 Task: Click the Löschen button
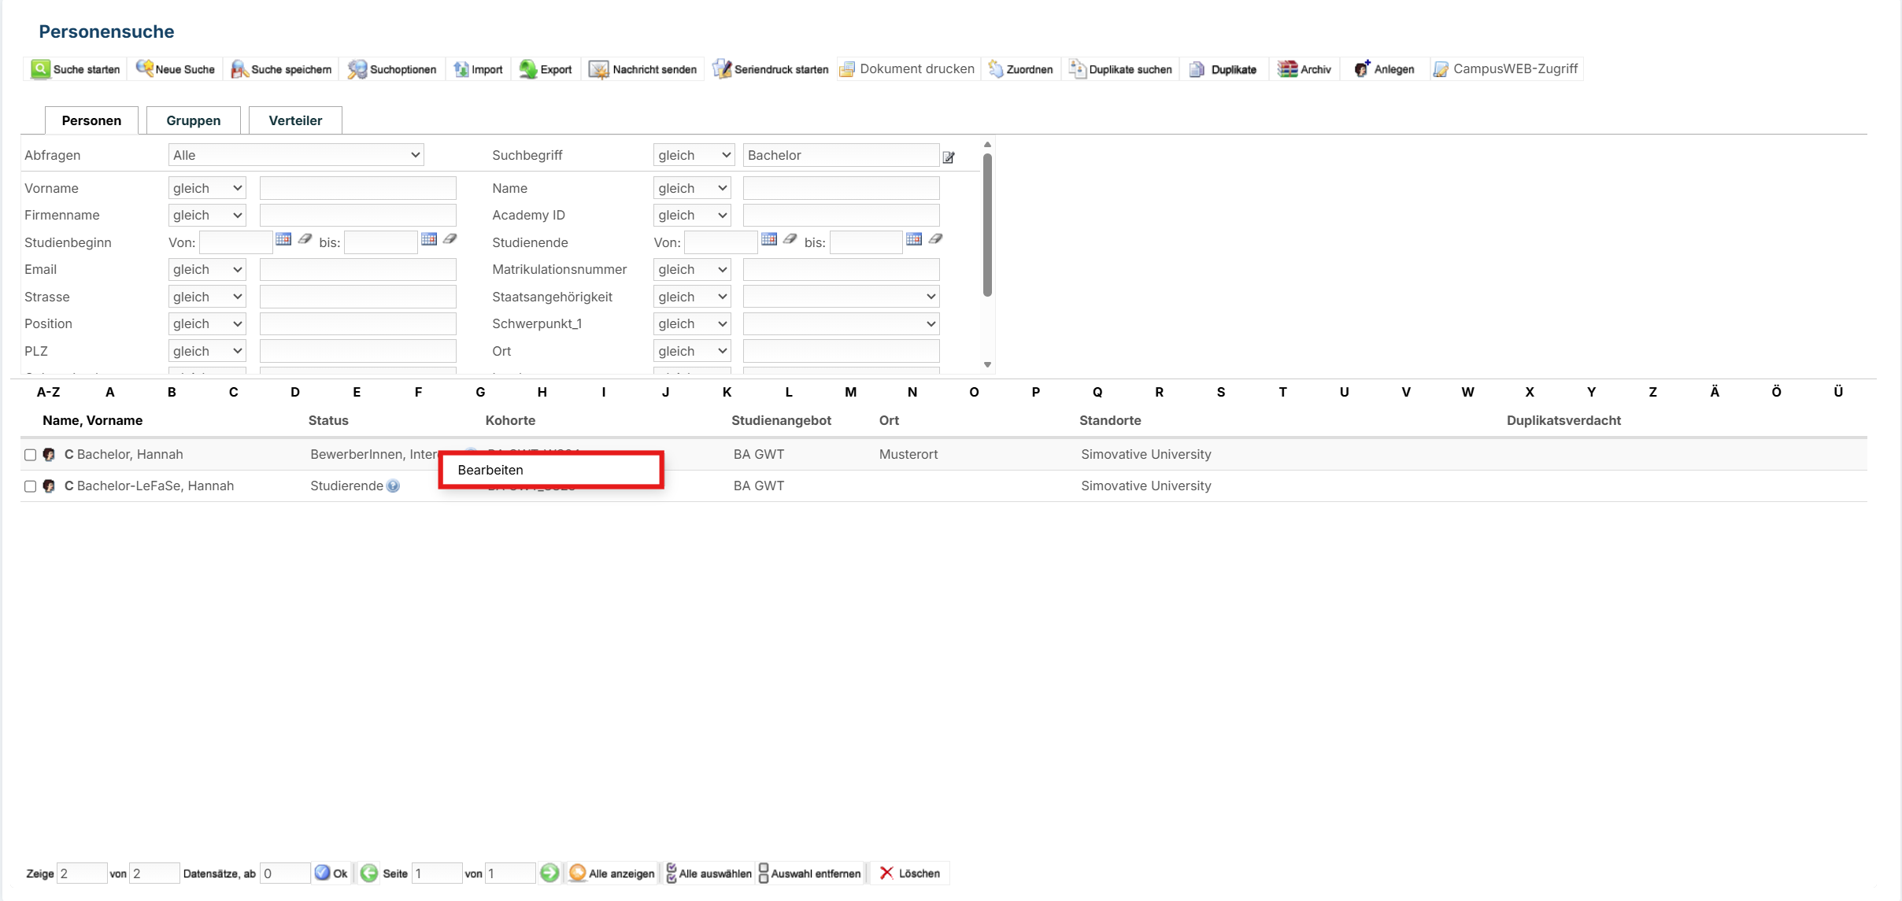click(909, 873)
